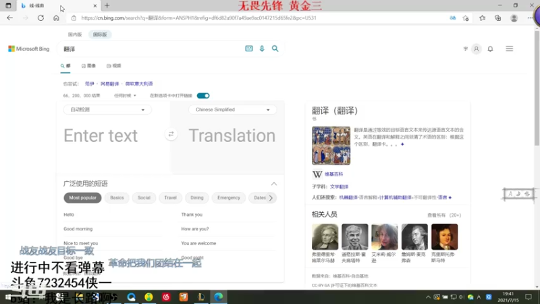Select the Social phrase category
This screenshot has height=304, width=540.
tap(144, 198)
